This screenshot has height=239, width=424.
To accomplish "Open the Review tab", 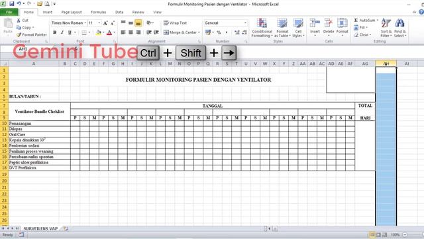I will point(138,12).
